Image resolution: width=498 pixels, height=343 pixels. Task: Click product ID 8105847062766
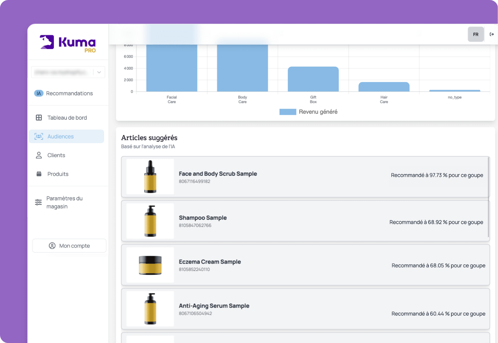(x=195, y=225)
